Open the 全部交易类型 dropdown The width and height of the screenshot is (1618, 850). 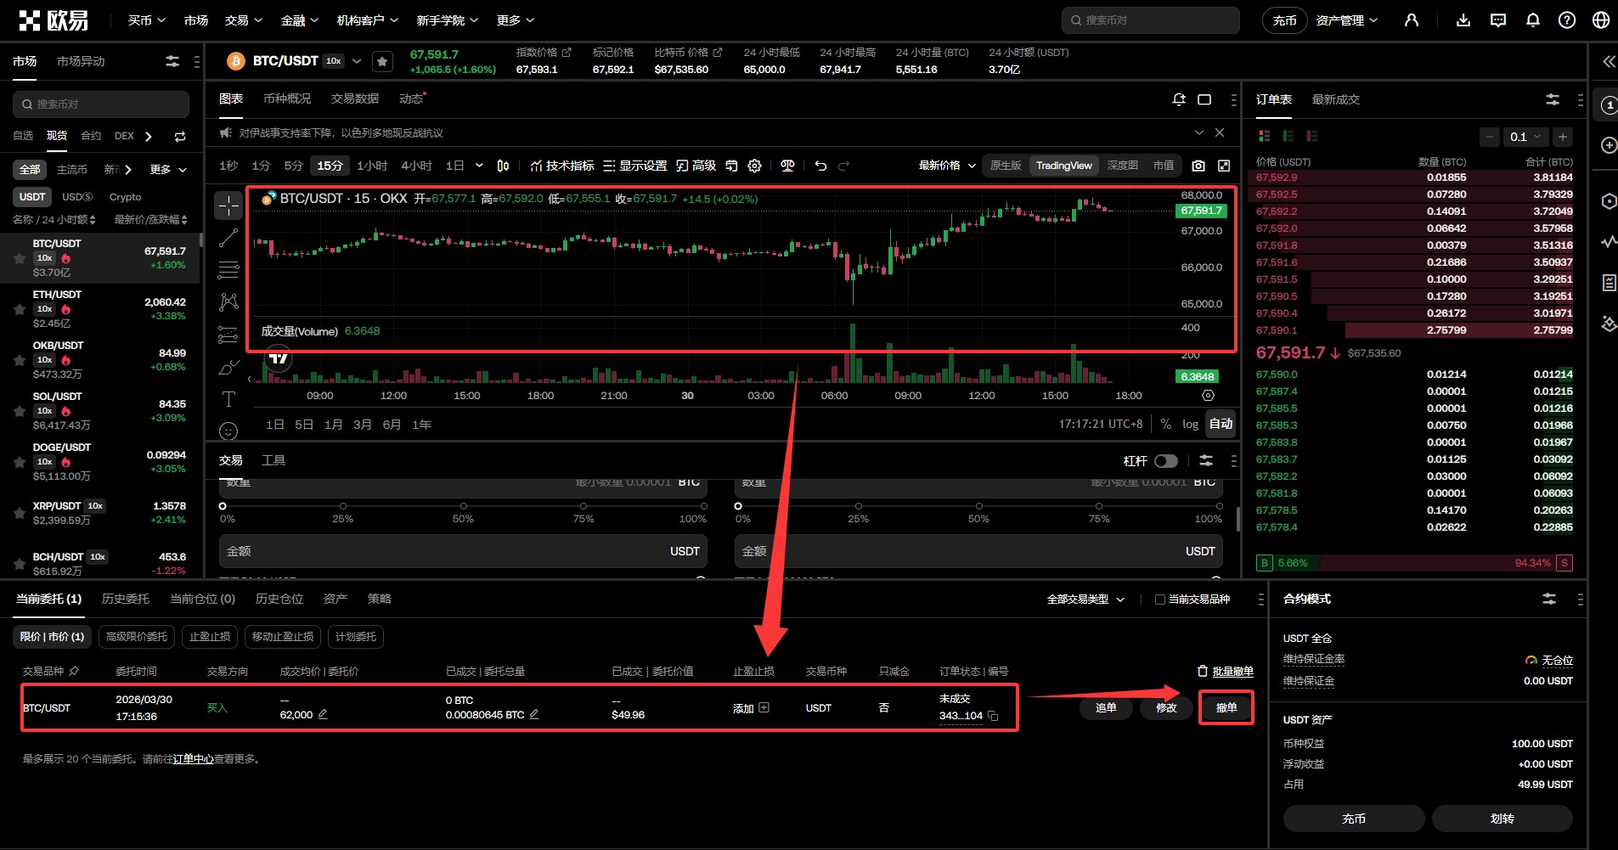tap(1085, 600)
